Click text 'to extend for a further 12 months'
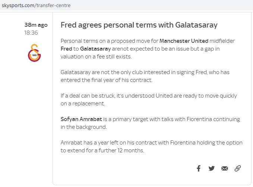The width and height of the screenshot is (253, 187). pyautogui.click(x=102, y=150)
